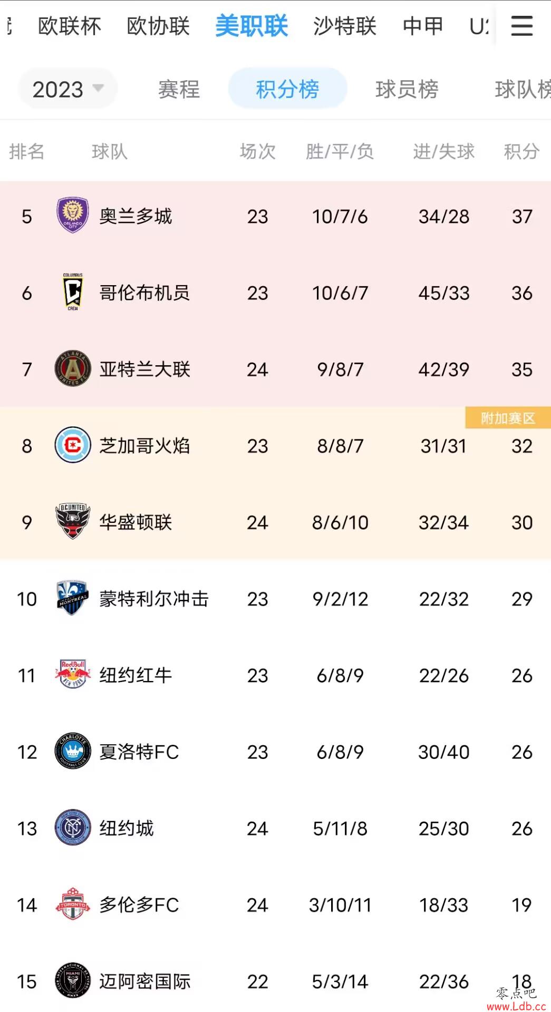Image resolution: width=551 pixels, height=1012 pixels.
Task: Tap the Columbus Crew team logo
Action: 73,292
